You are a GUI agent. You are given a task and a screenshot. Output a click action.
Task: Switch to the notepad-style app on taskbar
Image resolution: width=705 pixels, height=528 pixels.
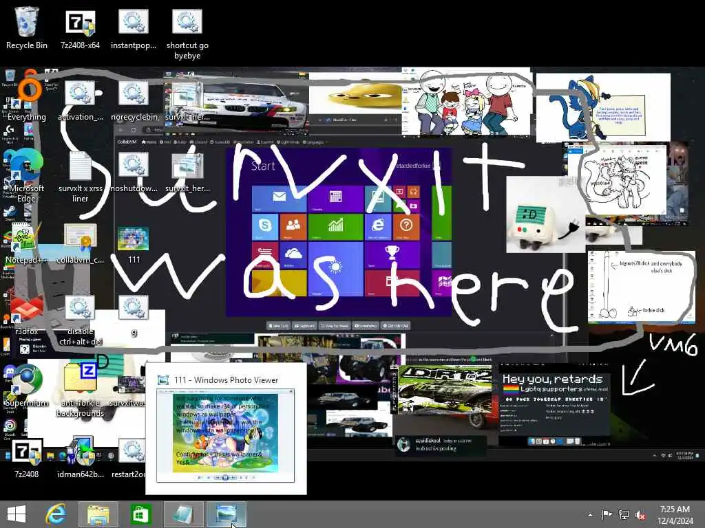(x=183, y=514)
